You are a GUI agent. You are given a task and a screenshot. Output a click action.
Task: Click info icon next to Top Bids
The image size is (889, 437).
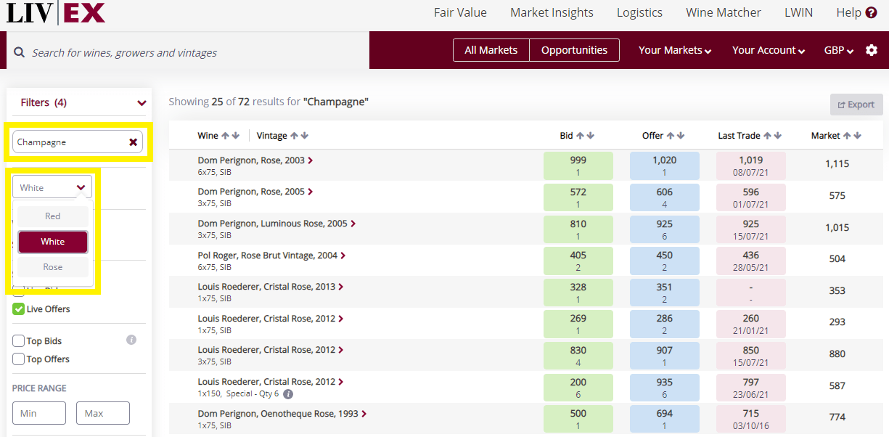[x=131, y=340]
